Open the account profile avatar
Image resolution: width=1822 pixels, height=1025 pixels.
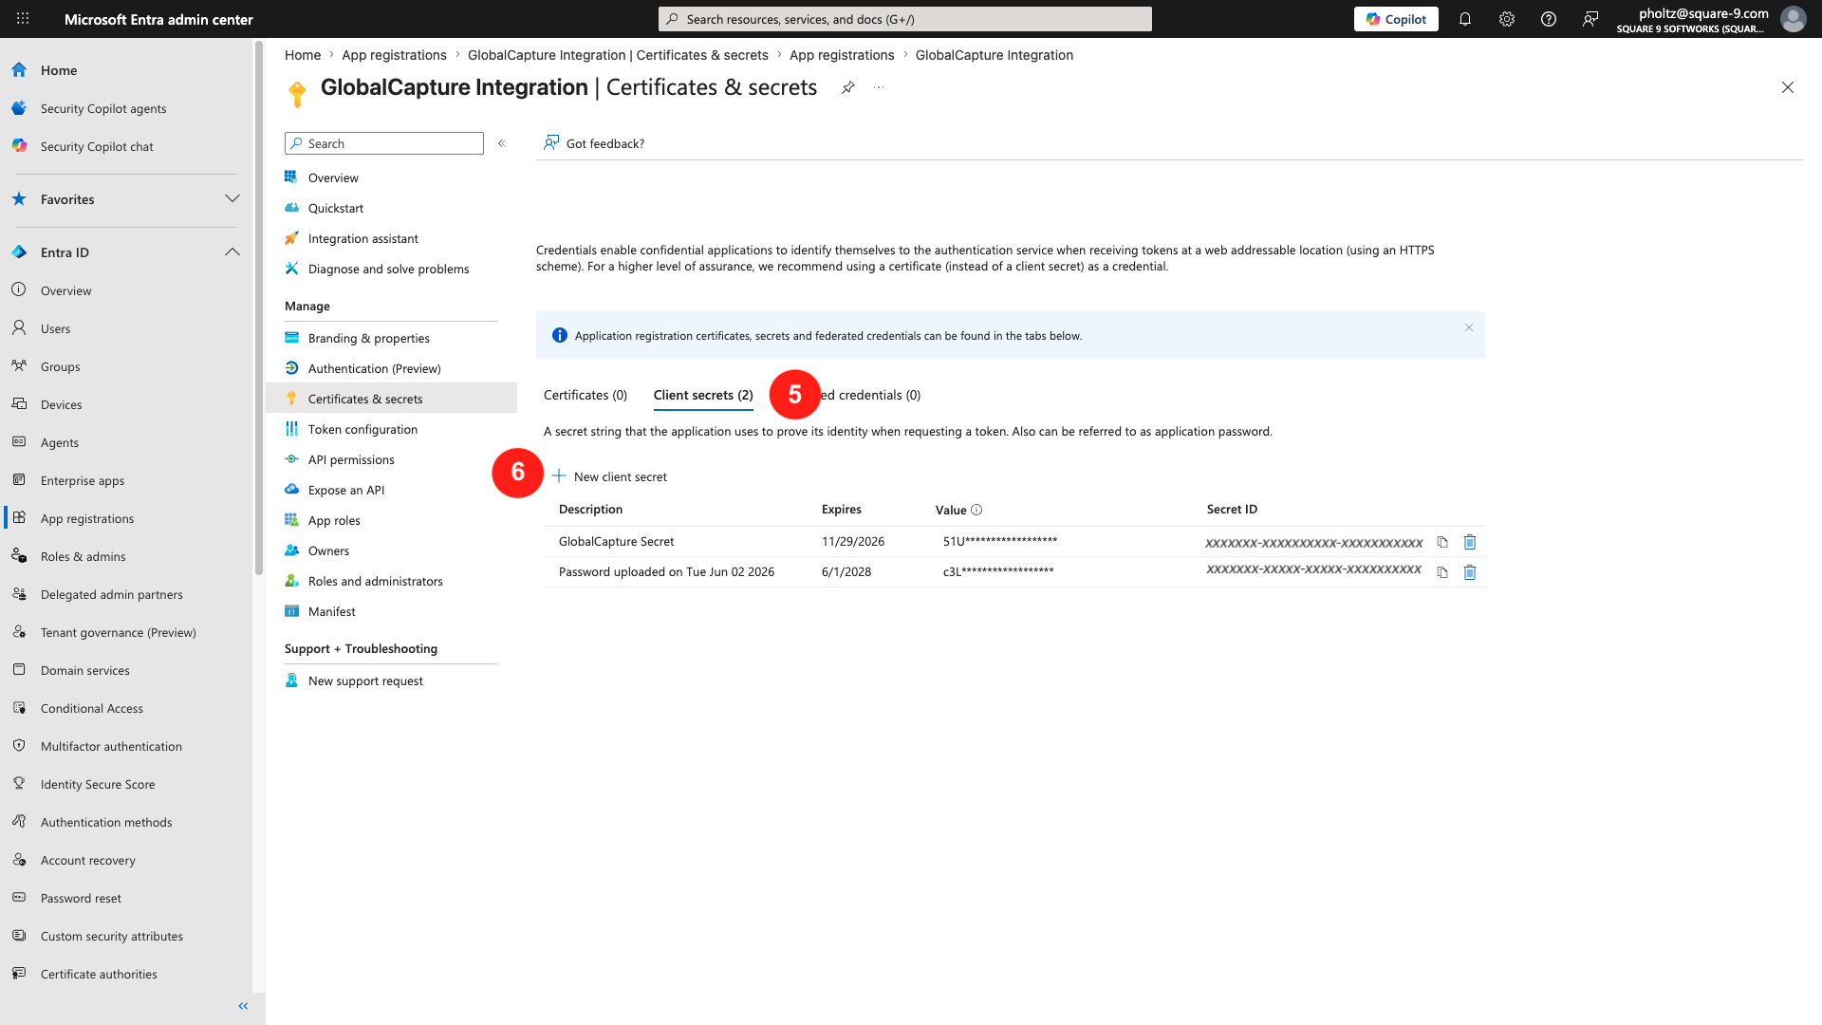click(x=1793, y=19)
